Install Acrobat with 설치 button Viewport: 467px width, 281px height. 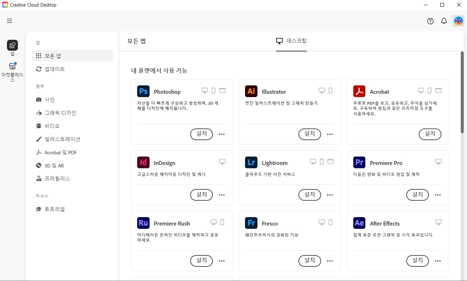[x=430, y=134]
